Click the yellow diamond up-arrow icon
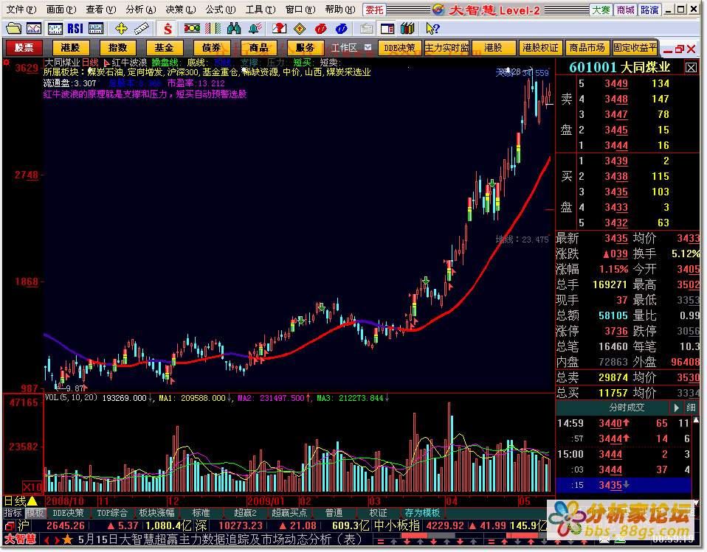Image resolution: width=707 pixels, height=552 pixels. (x=300, y=29)
